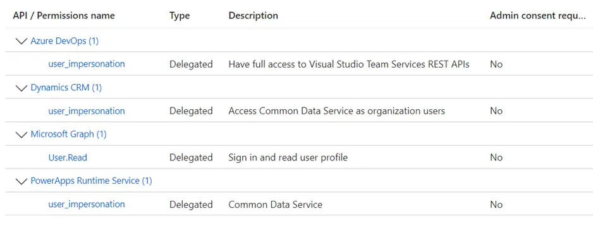Click Delegated in the User.Read row
This screenshot has width=593, height=233.
coord(191,157)
